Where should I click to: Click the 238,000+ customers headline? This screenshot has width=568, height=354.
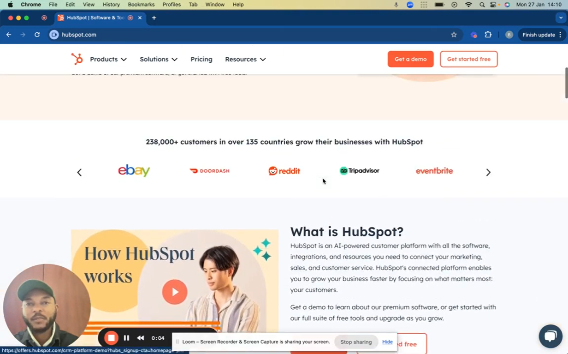coord(284,142)
